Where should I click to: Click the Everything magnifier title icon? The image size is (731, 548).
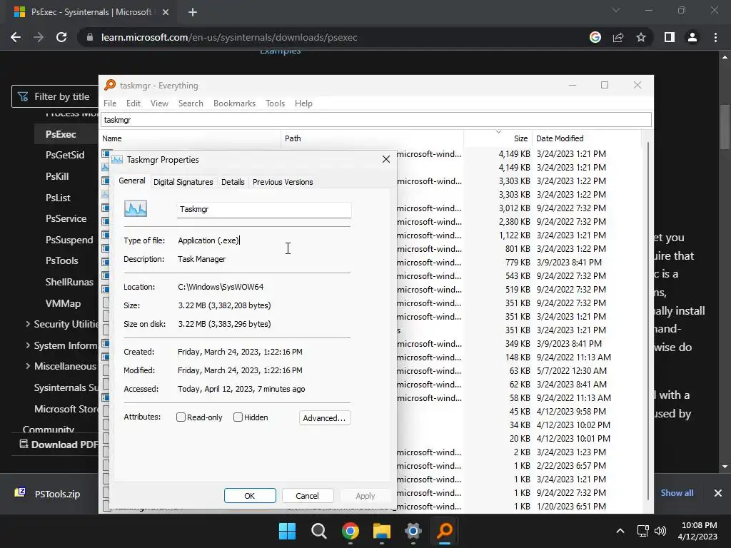point(109,85)
